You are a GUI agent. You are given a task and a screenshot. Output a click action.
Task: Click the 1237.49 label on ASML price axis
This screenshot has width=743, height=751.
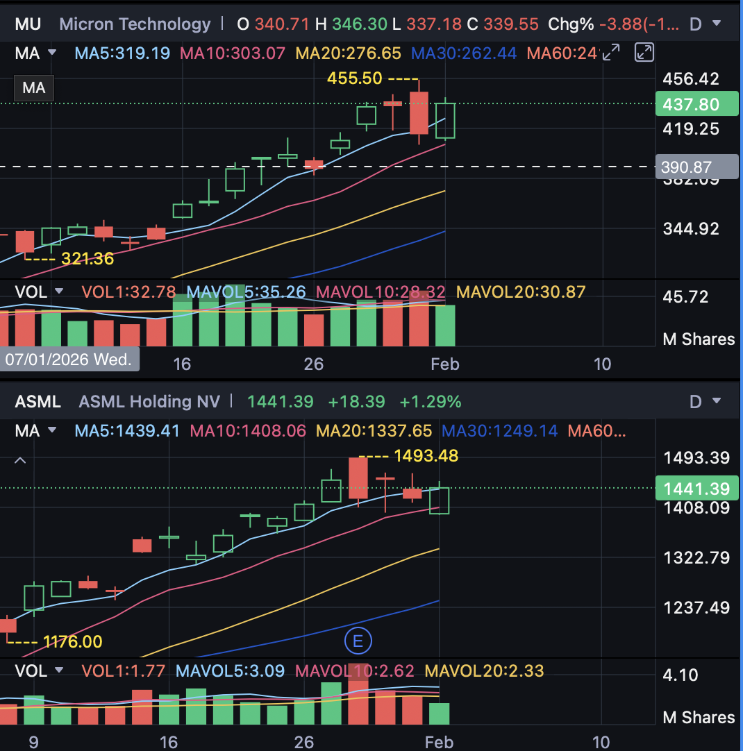[696, 608]
